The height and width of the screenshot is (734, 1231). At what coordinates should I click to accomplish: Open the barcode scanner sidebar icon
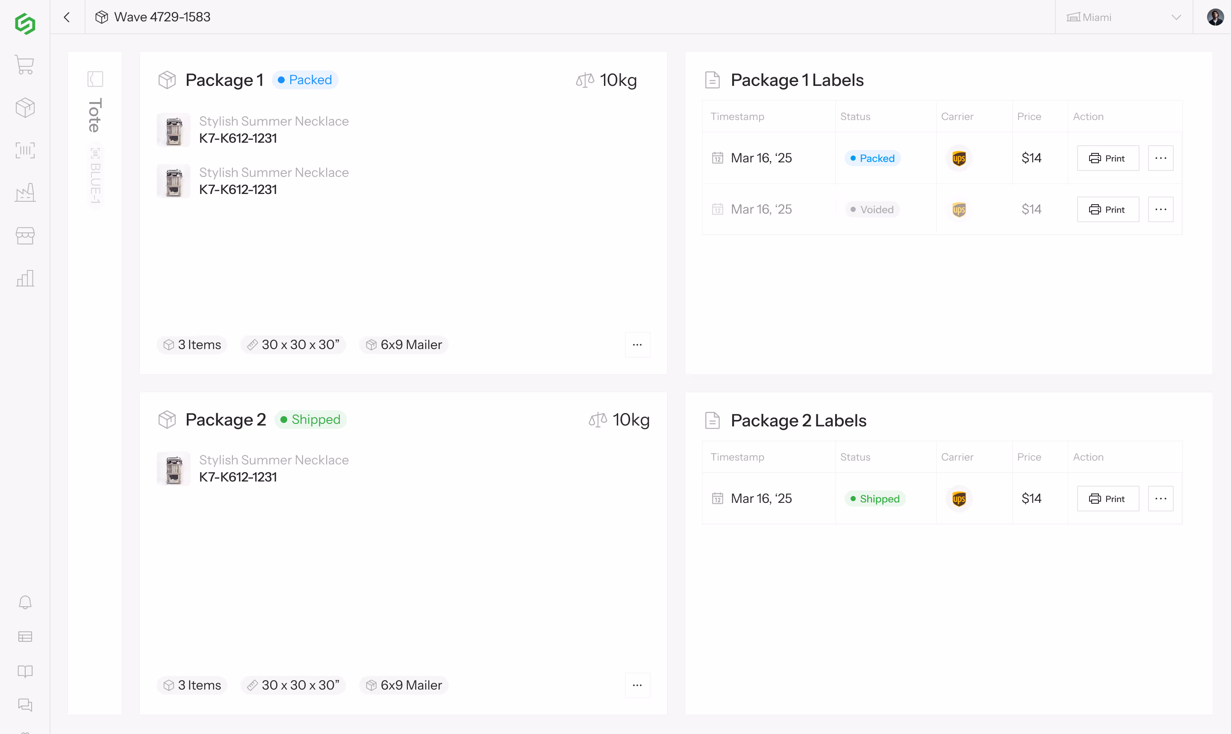[25, 150]
